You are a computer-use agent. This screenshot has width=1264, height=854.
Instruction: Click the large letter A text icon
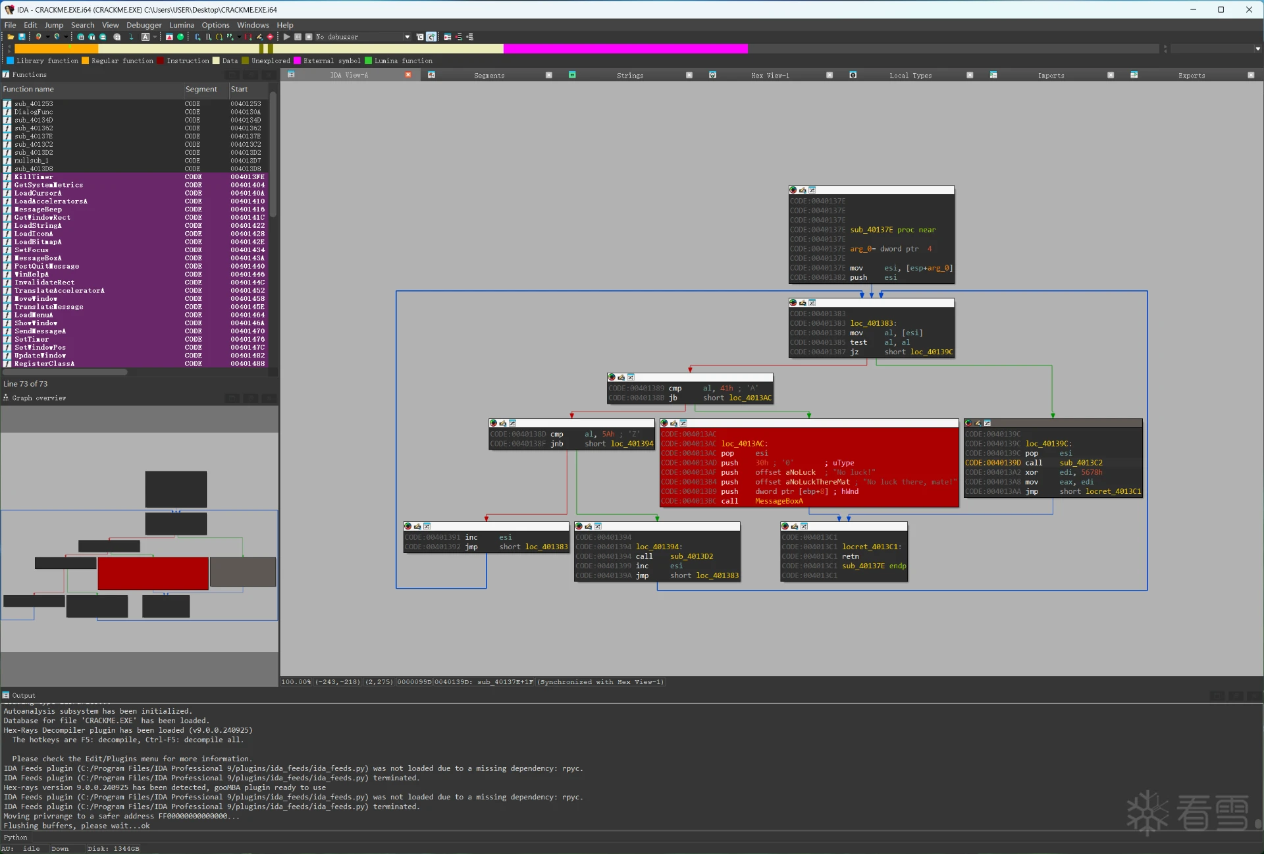point(145,37)
